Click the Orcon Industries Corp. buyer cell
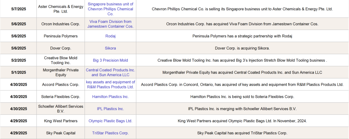349x139 pixels. pyautogui.click(x=60, y=24)
